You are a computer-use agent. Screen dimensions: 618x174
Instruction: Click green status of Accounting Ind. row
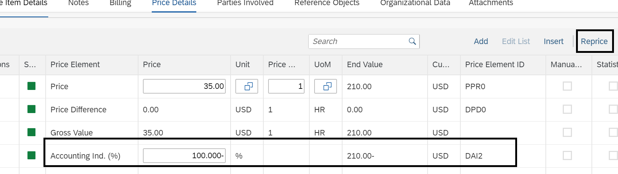pyautogui.click(x=32, y=155)
